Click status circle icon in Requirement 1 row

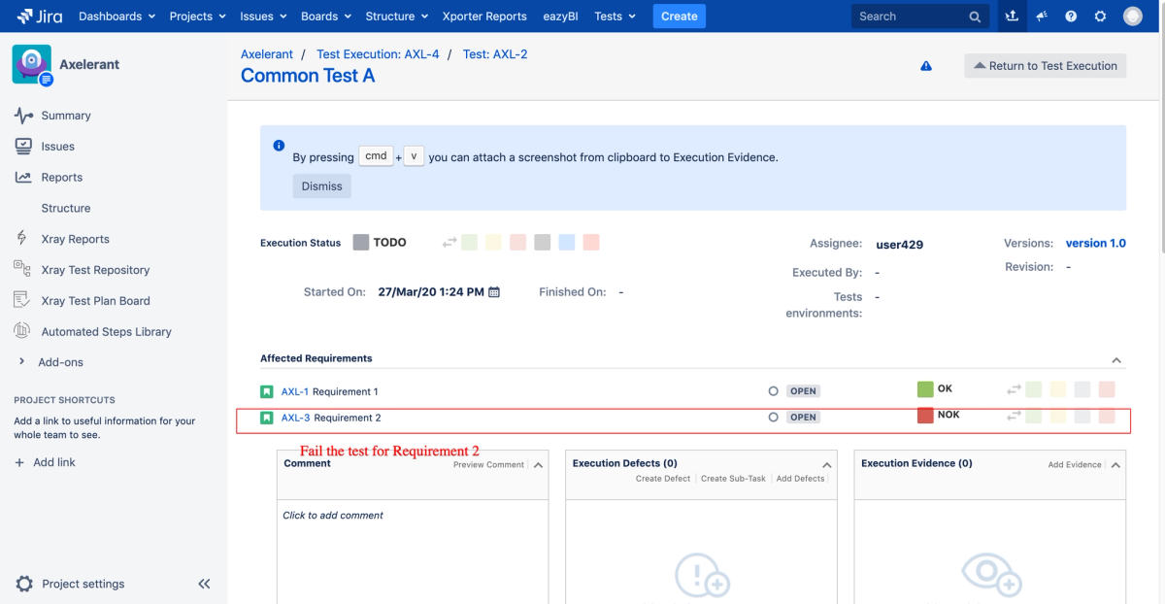pos(774,391)
